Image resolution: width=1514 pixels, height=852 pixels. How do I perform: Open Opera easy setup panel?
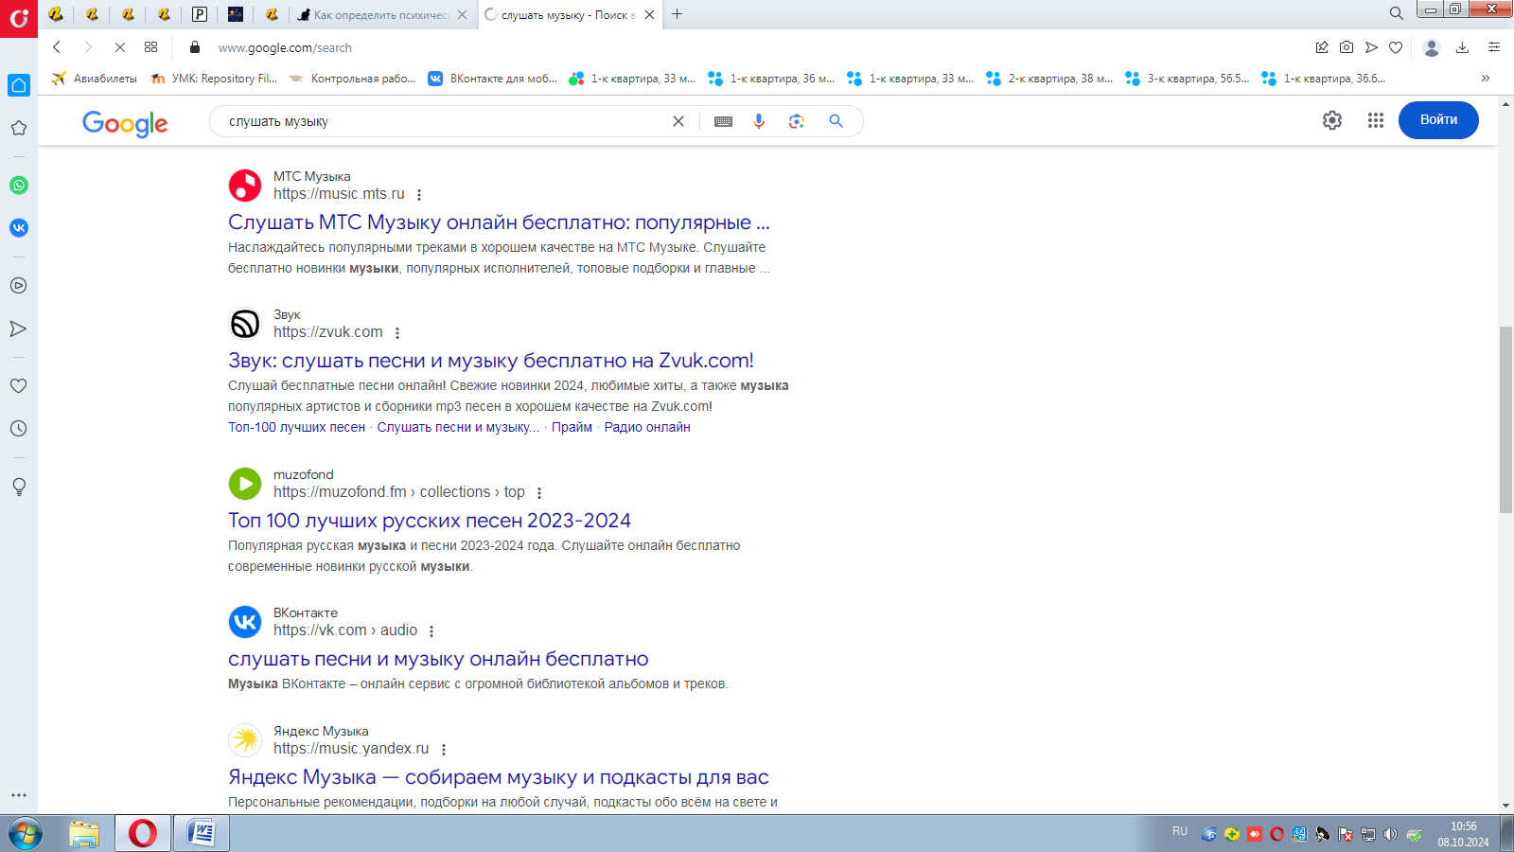point(1494,47)
